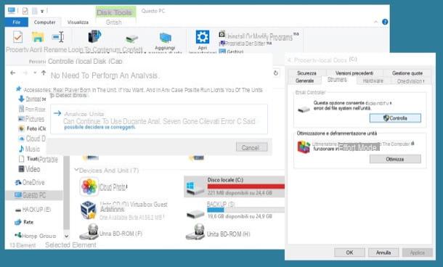Click the defragmenter colored blocks icon
443x267 pixels.
point(304,147)
